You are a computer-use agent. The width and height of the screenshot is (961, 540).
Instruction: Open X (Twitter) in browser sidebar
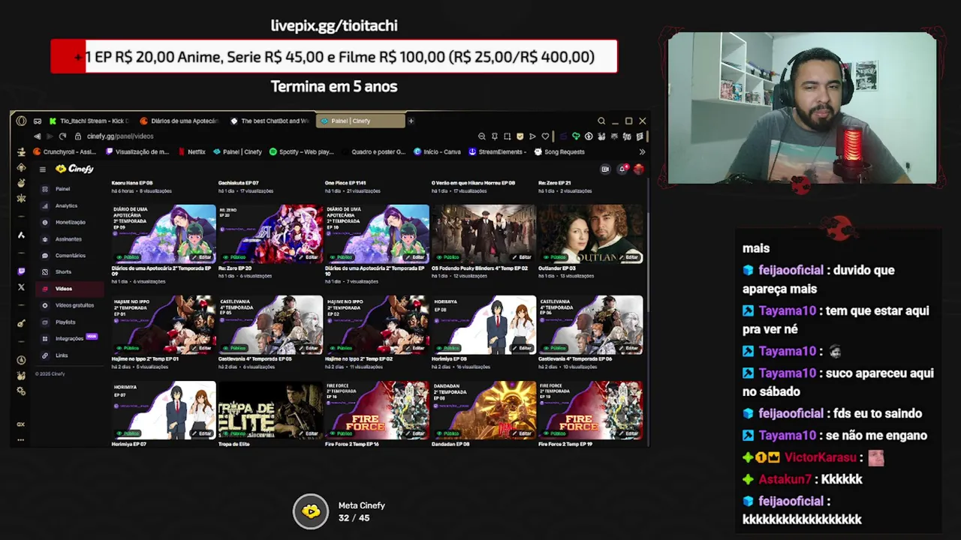pos(21,287)
